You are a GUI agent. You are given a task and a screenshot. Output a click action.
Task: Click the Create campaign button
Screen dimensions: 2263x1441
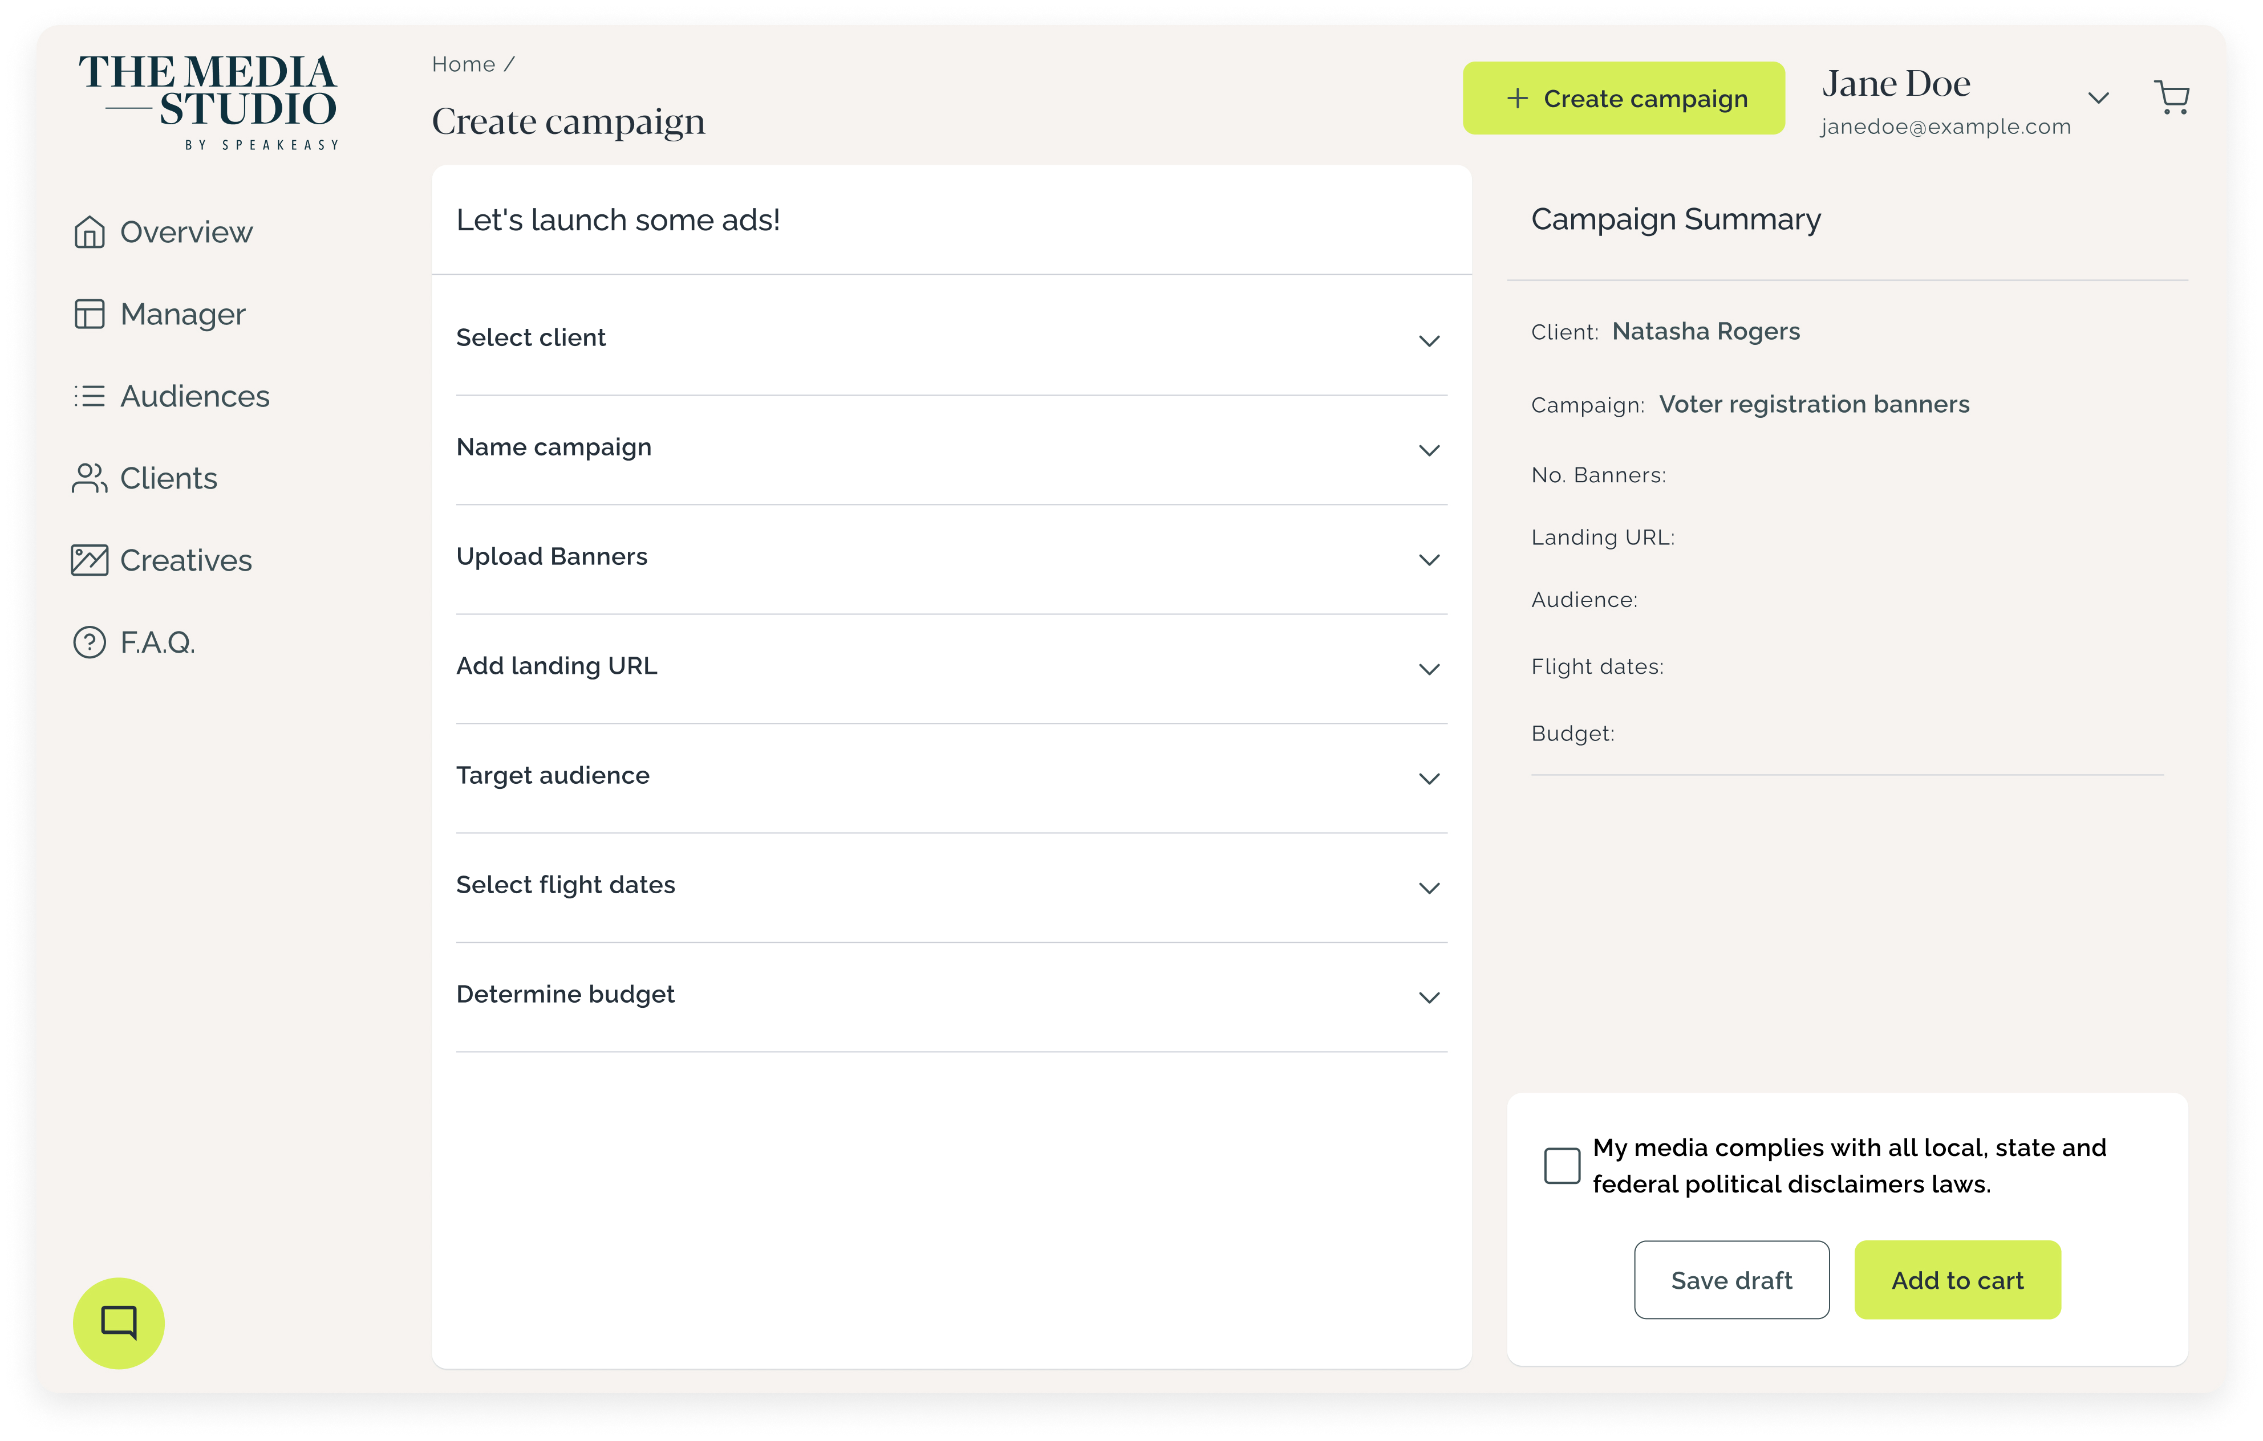[1623, 97]
